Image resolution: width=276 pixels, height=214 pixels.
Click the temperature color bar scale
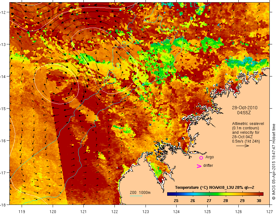[x=215, y=194]
